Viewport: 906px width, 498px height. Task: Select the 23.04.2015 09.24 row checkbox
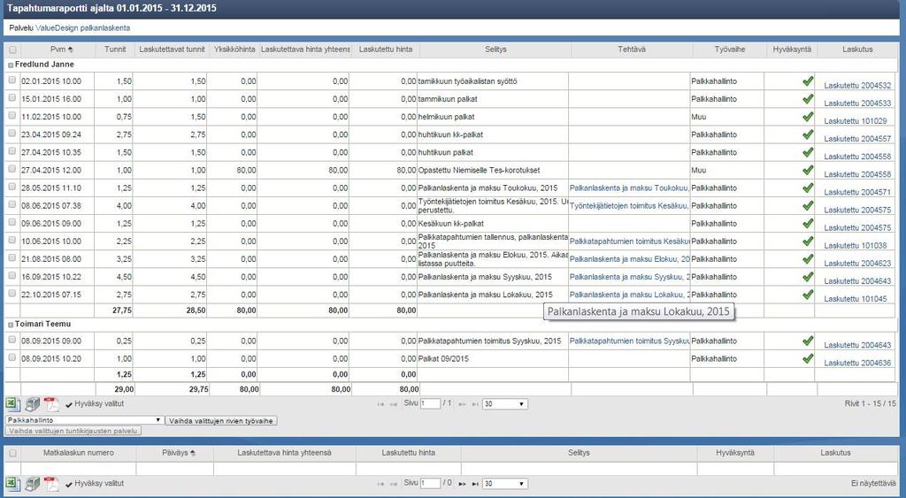tap(12, 133)
